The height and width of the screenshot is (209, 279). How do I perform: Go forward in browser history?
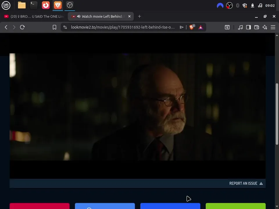pyautogui.click(x=14, y=27)
